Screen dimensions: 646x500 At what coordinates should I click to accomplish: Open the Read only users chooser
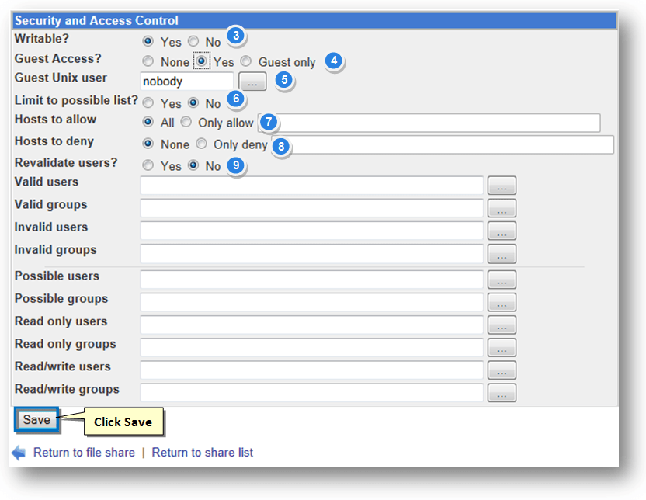[x=502, y=325]
